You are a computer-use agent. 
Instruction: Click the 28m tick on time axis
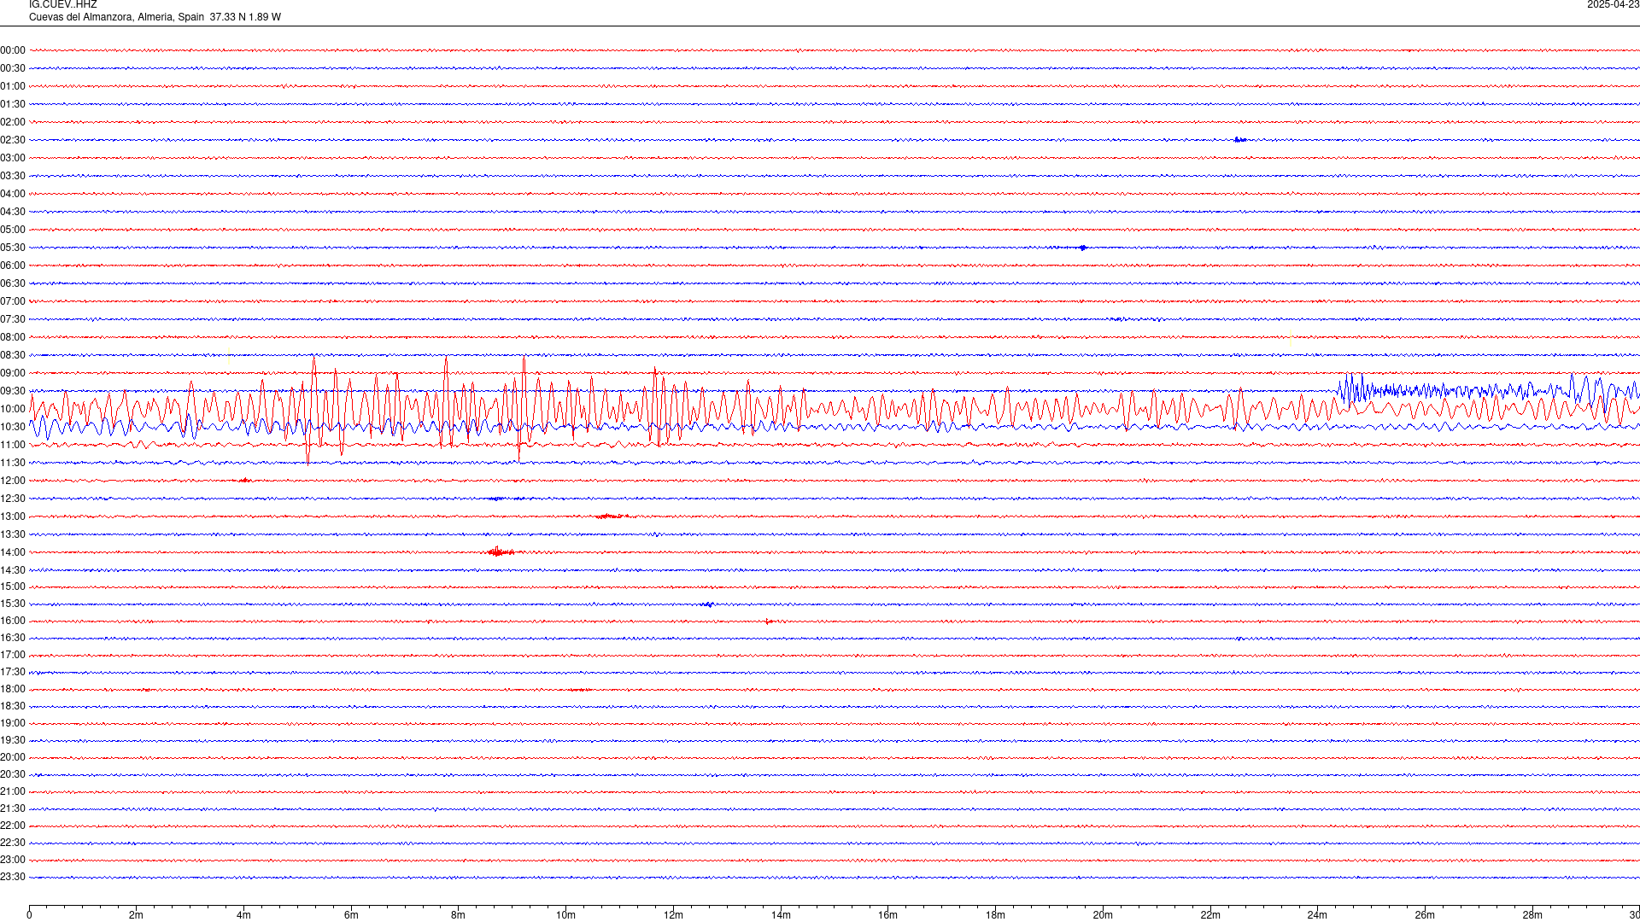[1532, 915]
